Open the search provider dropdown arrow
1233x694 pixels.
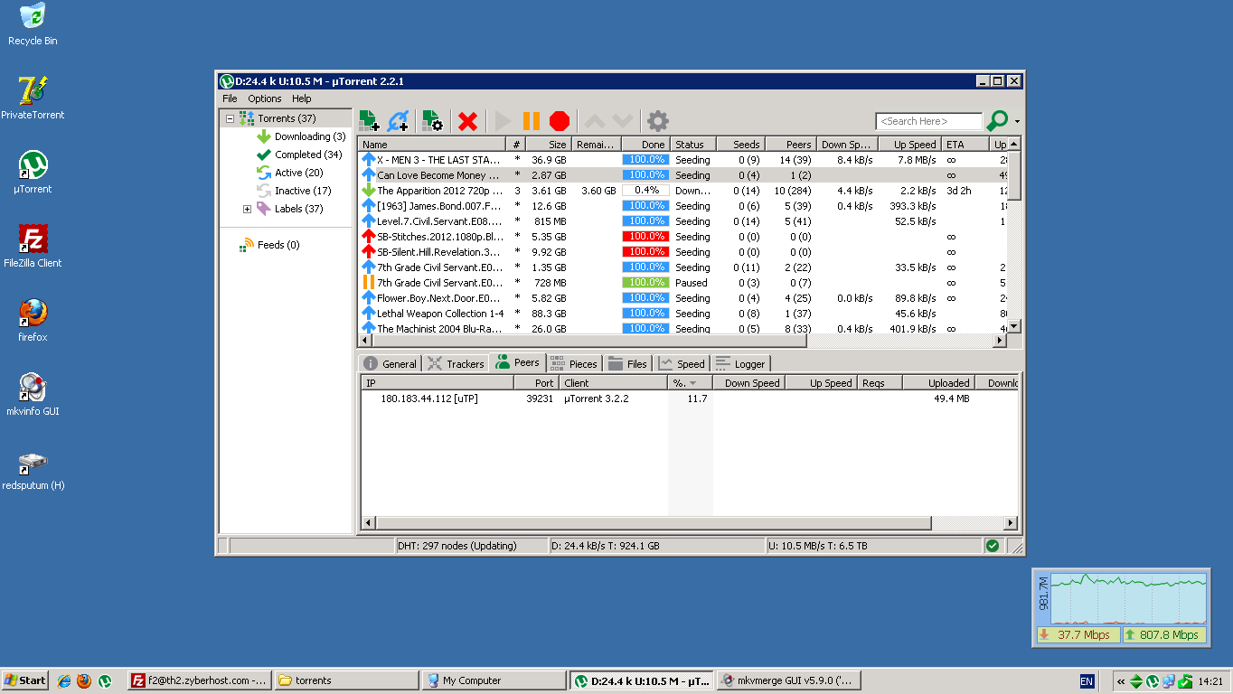pos(1017,122)
